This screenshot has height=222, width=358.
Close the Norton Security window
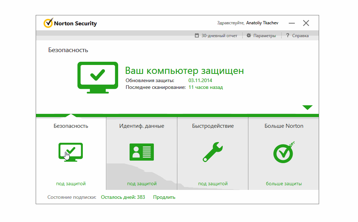[x=306, y=23]
